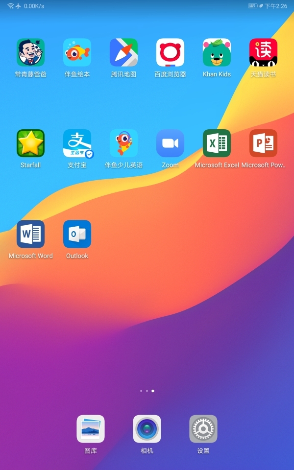
Task: Open the Khan Kids app
Action: 217,52
